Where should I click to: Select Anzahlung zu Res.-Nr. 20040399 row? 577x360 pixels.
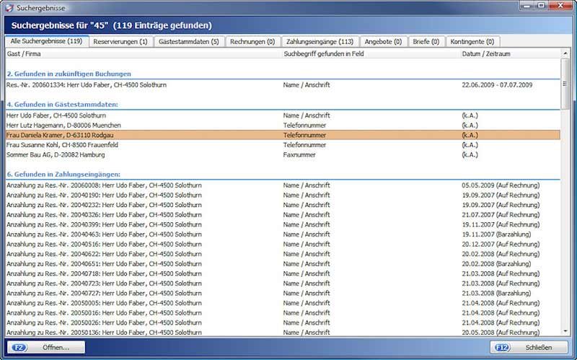[x=283, y=224]
